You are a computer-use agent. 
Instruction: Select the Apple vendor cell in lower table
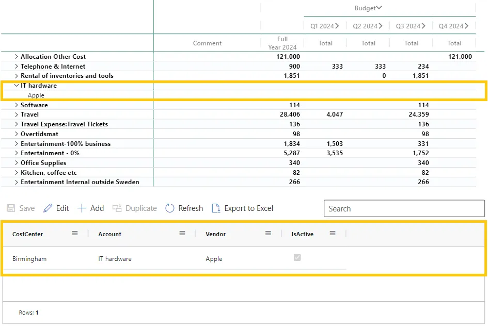(x=214, y=259)
